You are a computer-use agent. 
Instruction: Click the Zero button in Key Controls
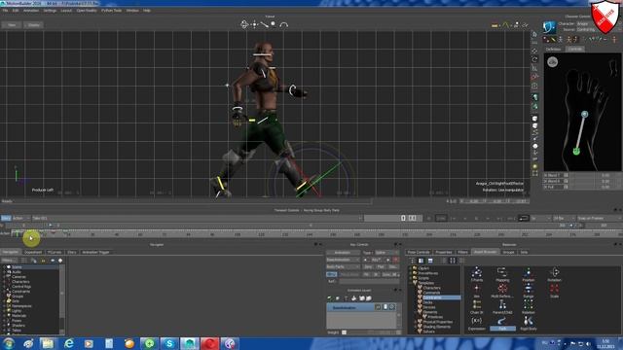pos(368,266)
